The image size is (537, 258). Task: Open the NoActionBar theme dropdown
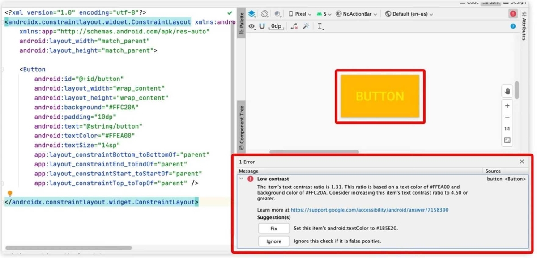click(x=356, y=14)
